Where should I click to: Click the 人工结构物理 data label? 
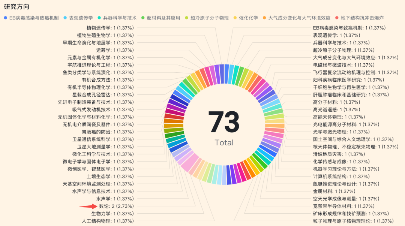[x=108, y=221]
